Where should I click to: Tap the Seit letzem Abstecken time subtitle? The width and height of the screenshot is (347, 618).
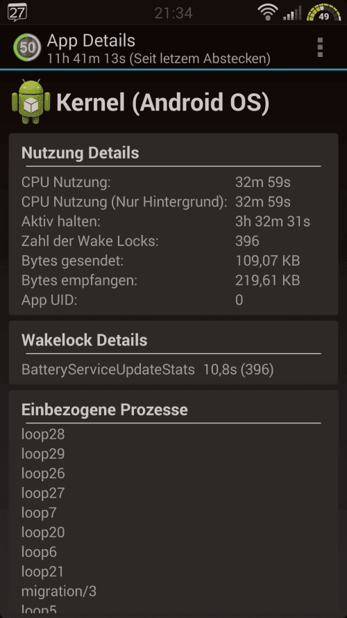click(159, 58)
